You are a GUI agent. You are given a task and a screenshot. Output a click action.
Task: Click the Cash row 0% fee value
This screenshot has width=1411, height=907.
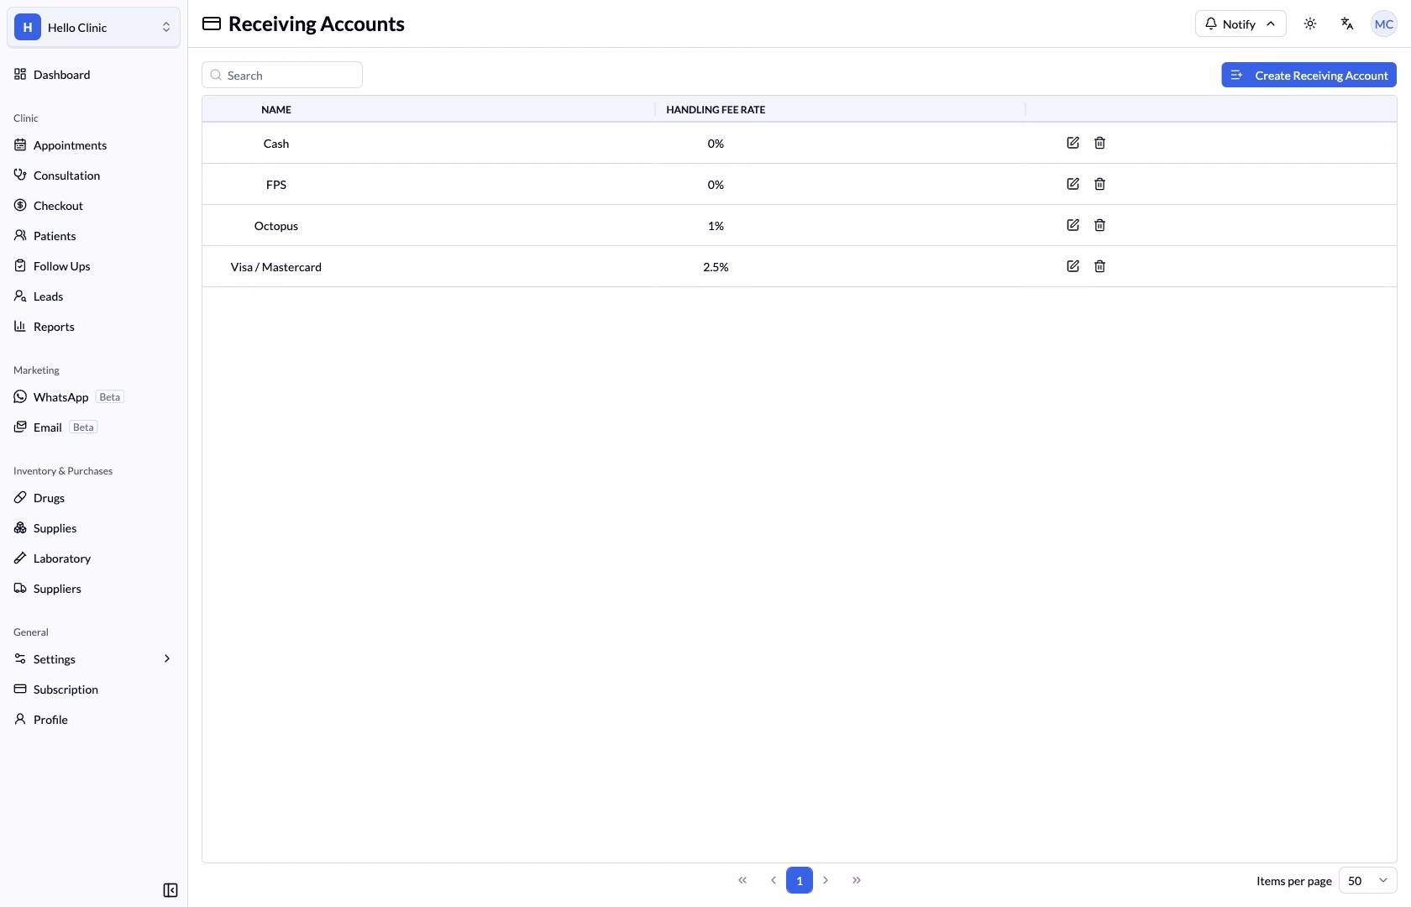(716, 144)
